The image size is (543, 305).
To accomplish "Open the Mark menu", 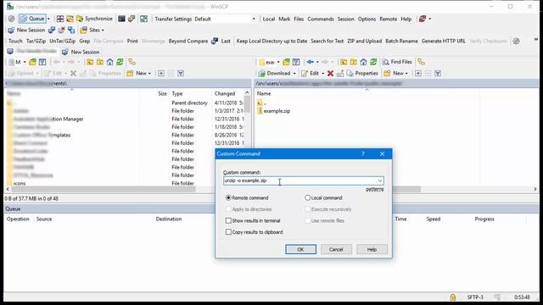I will tap(284, 19).
